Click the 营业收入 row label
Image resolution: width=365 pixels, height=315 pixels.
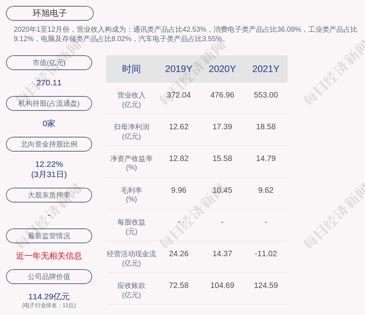[x=131, y=95]
